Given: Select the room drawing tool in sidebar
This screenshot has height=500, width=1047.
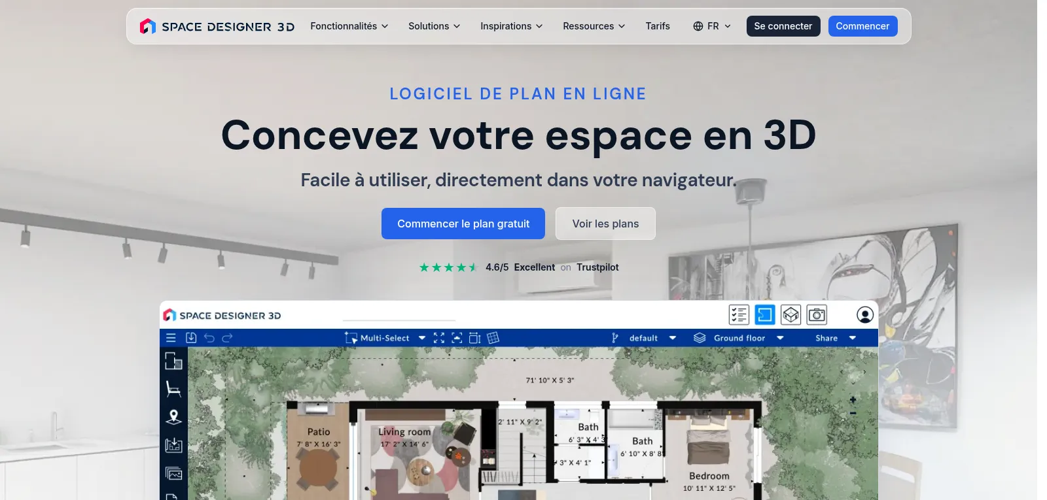Looking at the screenshot, I should pyautogui.click(x=173, y=361).
